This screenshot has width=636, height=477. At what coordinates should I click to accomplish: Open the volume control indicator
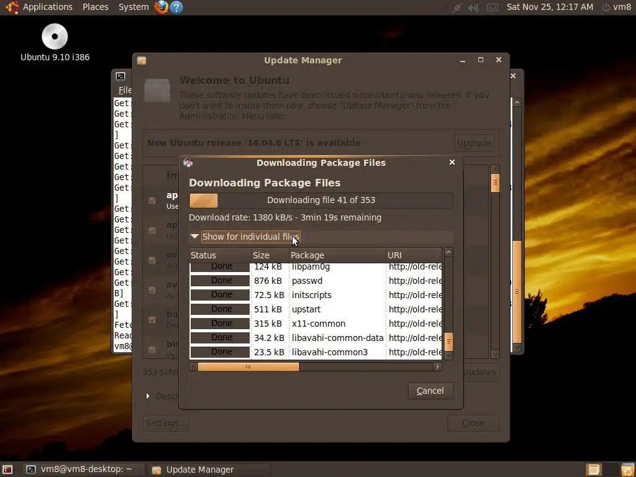pos(473,7)
